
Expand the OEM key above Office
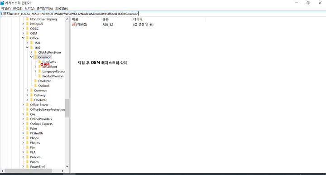coord(23,33)
